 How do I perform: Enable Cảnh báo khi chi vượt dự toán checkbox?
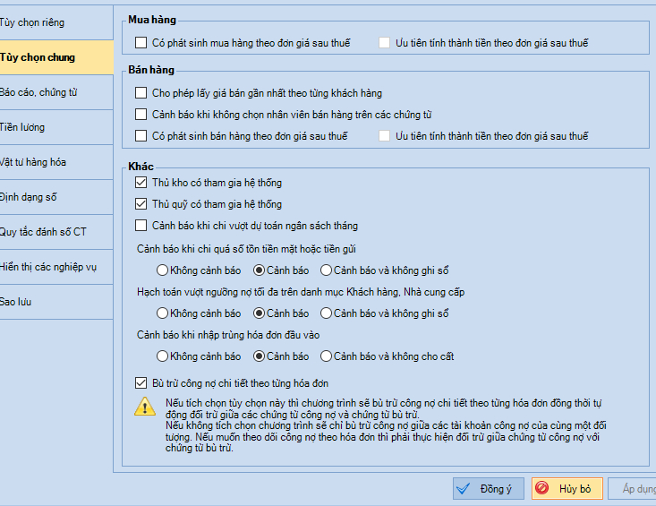pyautogui.click(x=141, y=226)
